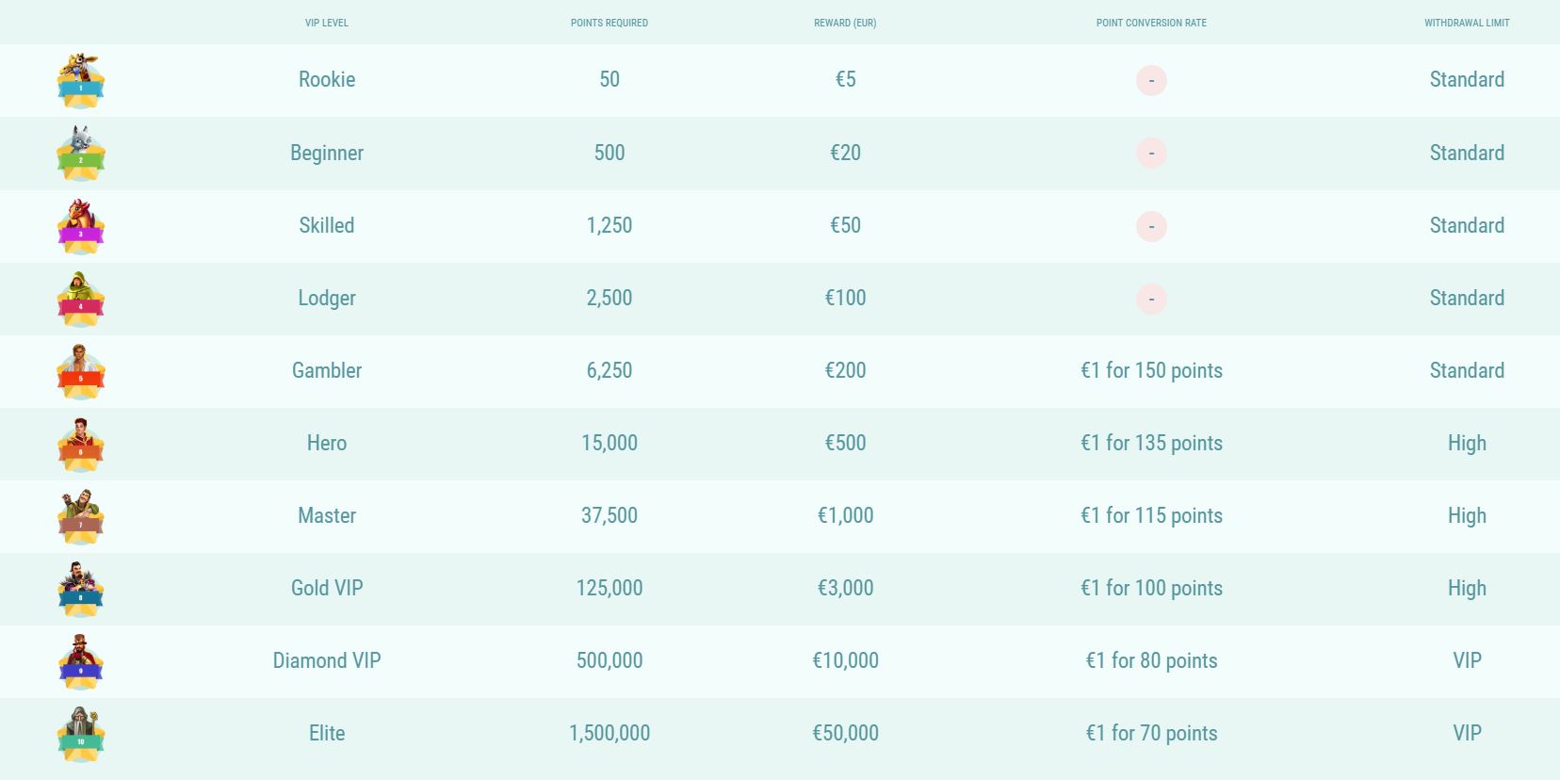Select the Diamond VIP level 9 badge

80,661
